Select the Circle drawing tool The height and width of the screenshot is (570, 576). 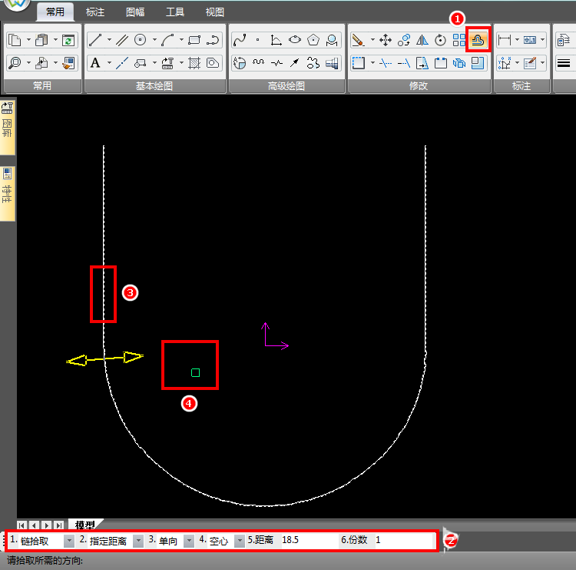pos(141,40)
